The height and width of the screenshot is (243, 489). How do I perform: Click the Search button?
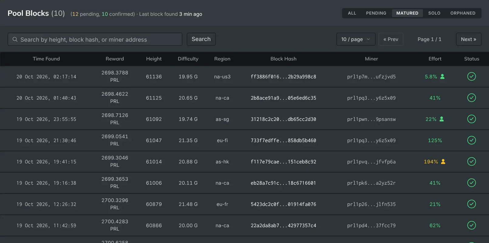pyautogui.click(x=201, y=39)
